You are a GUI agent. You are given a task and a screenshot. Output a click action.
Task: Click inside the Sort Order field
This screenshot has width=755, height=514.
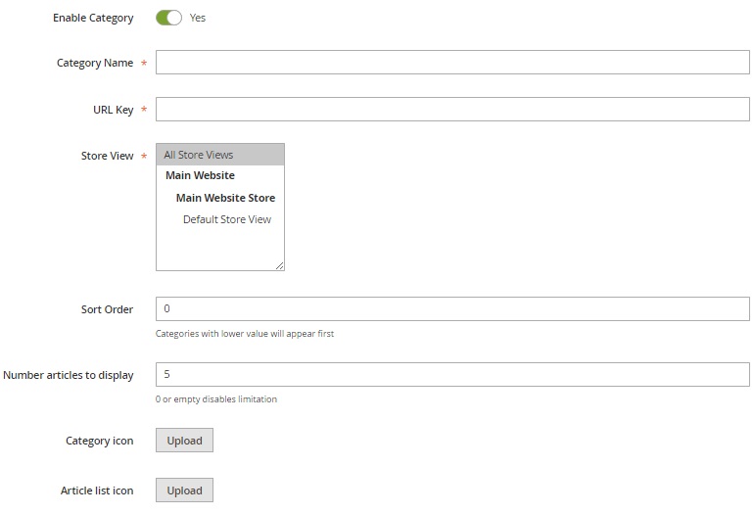pyautogui.click(x=452, y=309)
